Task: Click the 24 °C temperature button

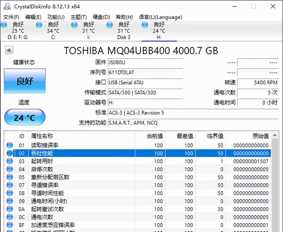Action: click(25, 117)
